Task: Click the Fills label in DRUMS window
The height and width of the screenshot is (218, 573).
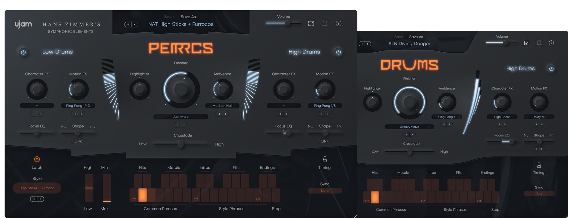Action: tap(459, 173)
